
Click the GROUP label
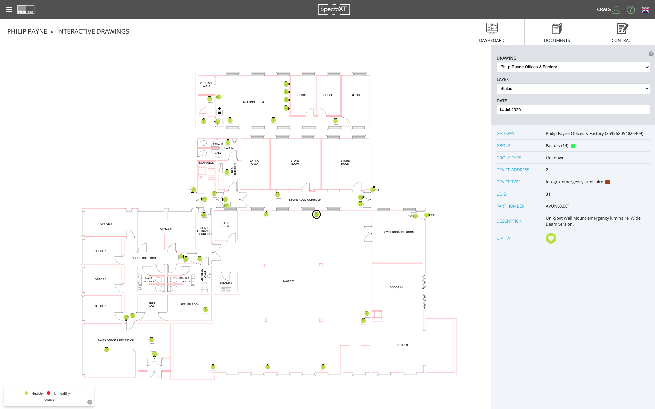[503, 146]
